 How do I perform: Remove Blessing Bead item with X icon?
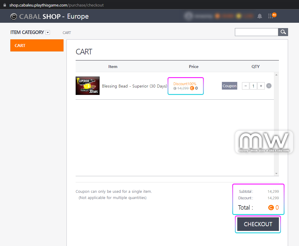click(x=269, y=86)
